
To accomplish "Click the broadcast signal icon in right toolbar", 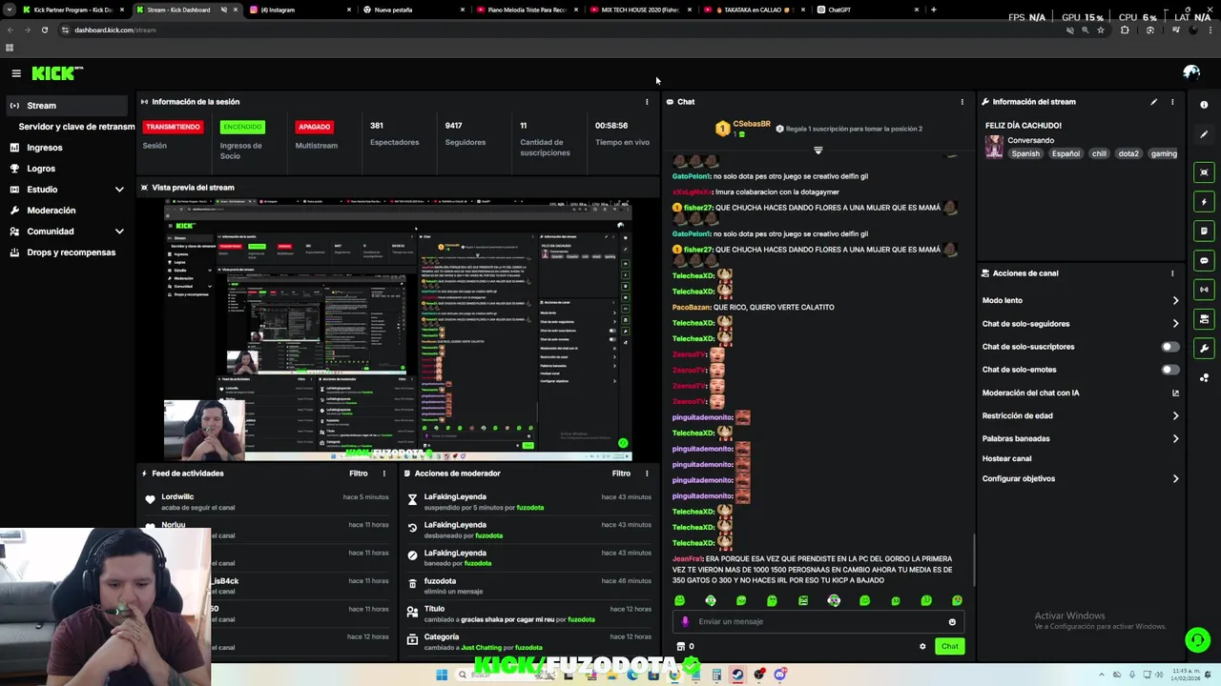I will [x=1204, y=290].
